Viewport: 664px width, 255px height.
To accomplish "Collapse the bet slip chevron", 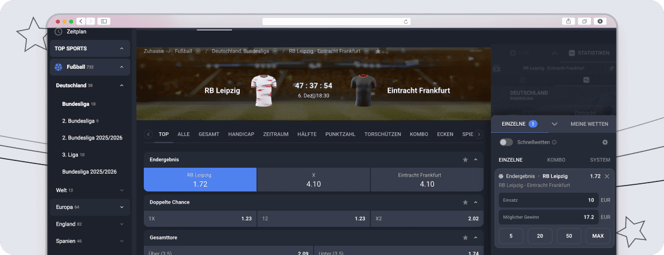I will 554,125.
